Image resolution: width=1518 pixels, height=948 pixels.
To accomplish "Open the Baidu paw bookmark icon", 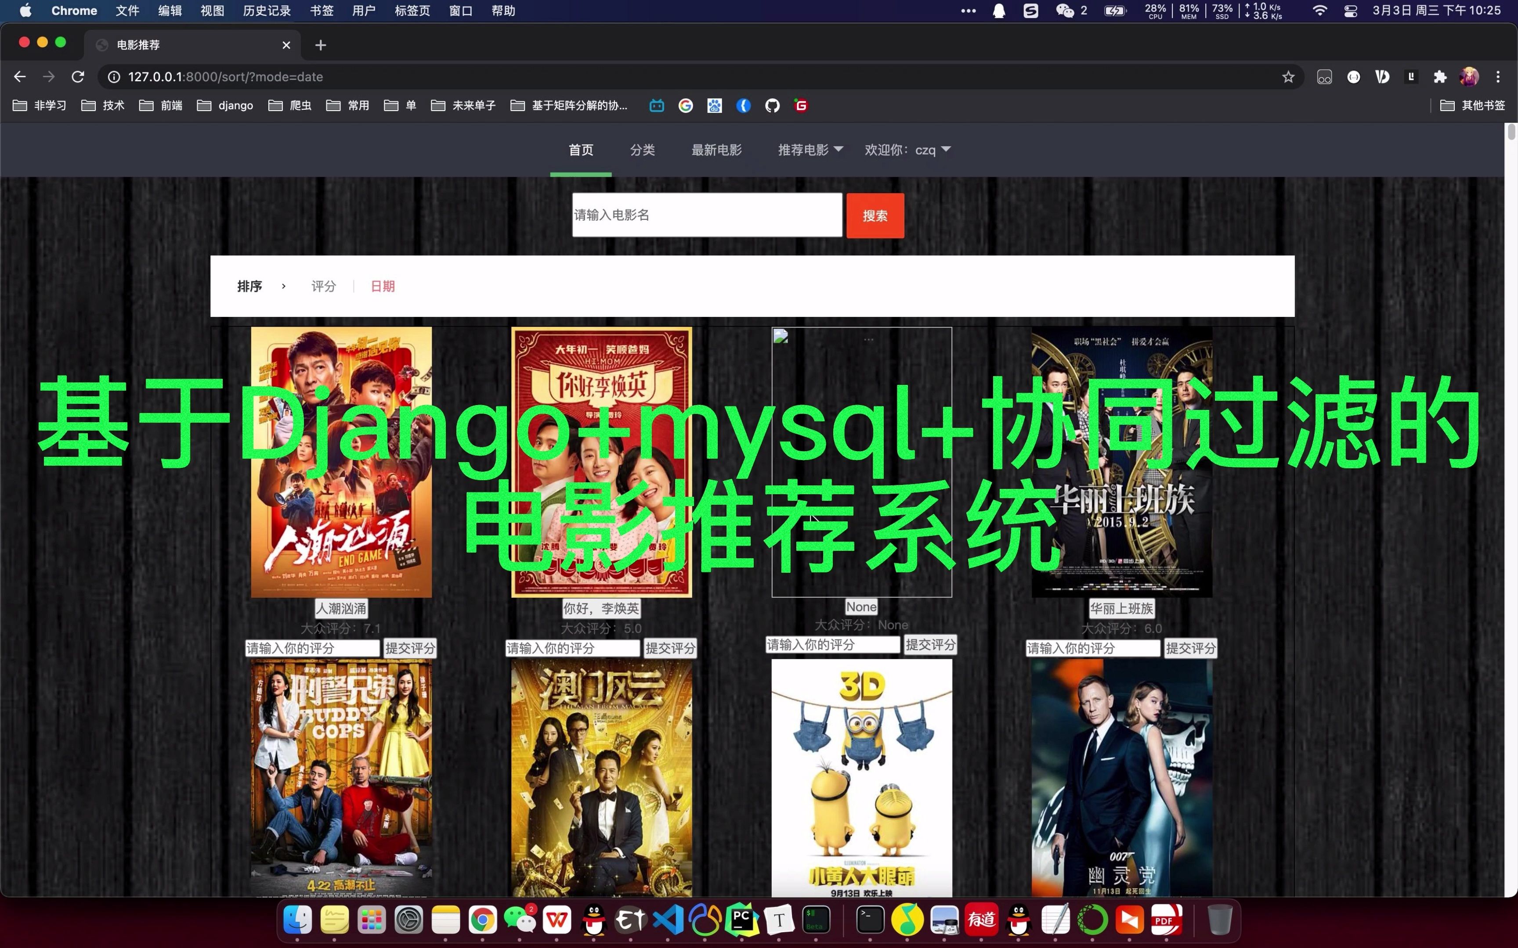I will (715, 105).
